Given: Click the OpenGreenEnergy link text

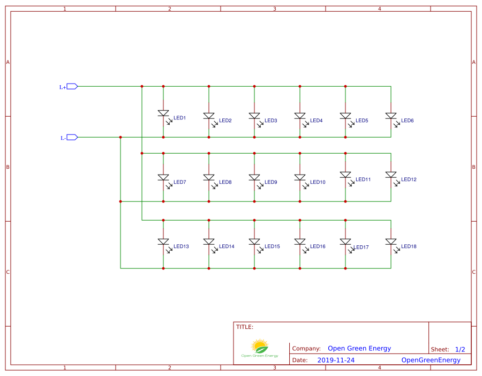Looking at the screenshot, I should 431,359.
